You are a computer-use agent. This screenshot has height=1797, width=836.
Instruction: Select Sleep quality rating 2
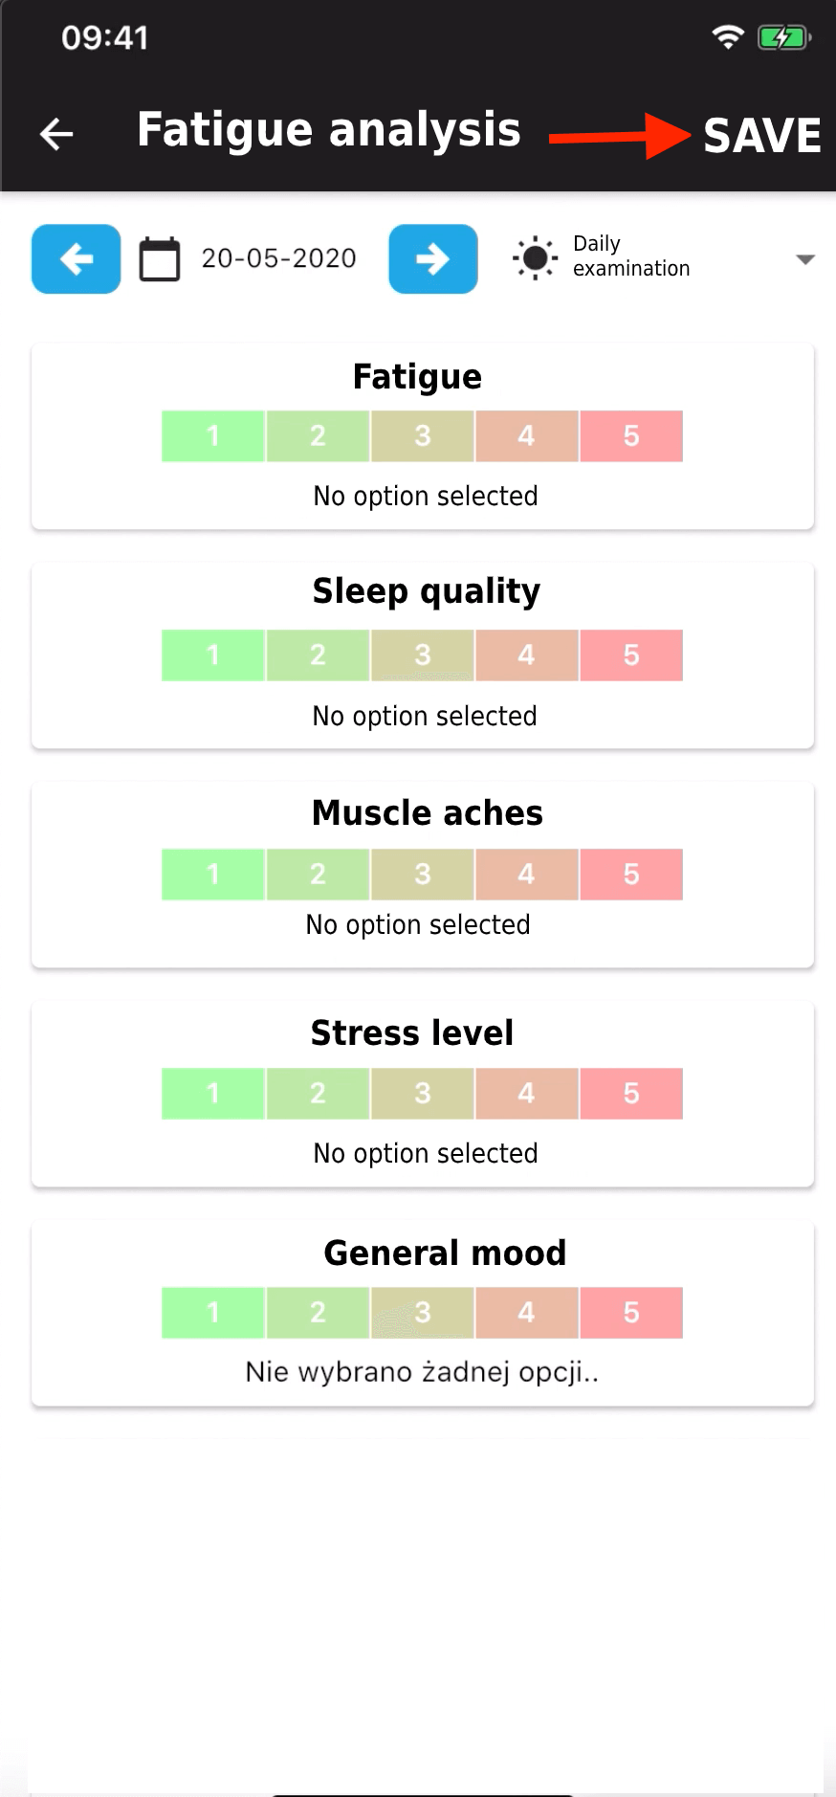[x=318, y=655]
